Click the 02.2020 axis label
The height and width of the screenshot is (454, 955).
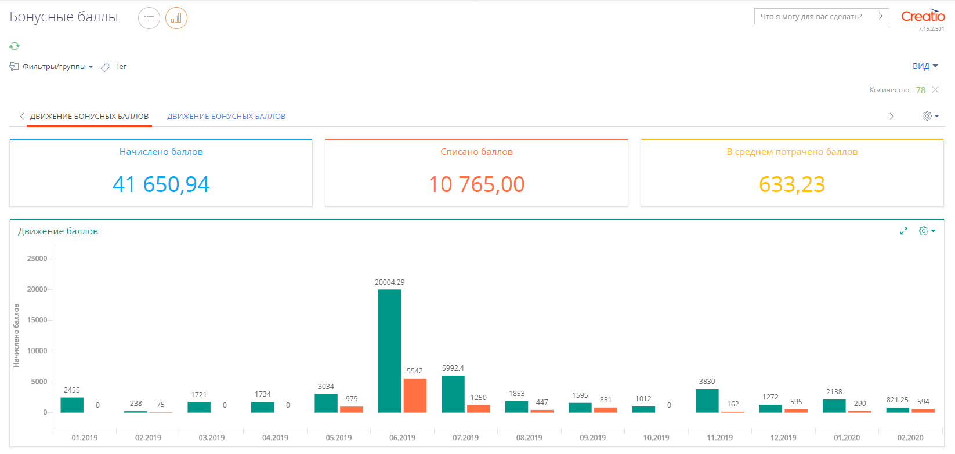pyautogui.click(x=910, y=438)
